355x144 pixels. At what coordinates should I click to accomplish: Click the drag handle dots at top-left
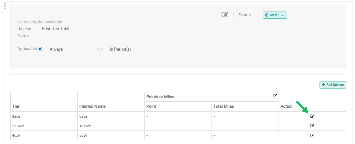click(x=5, y=5)
